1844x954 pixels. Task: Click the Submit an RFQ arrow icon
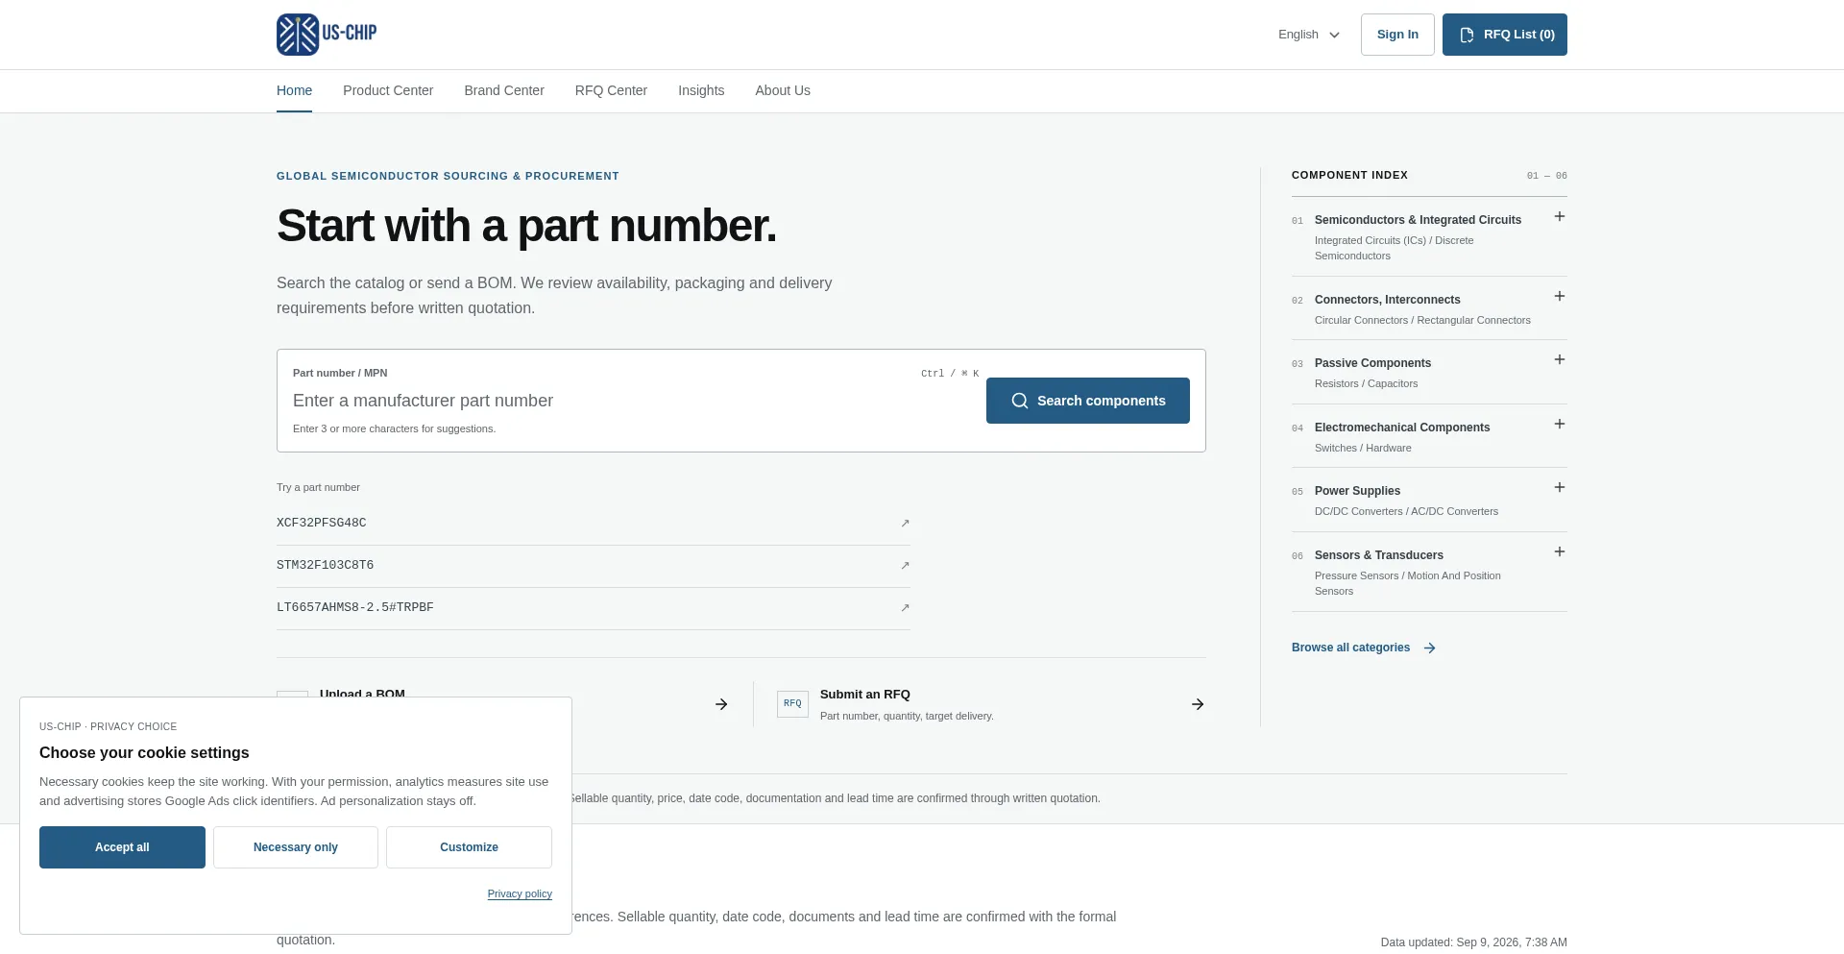(1198, 704)
